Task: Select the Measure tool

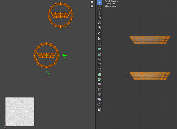Action: pyautogui.click(x=99, y=39)
